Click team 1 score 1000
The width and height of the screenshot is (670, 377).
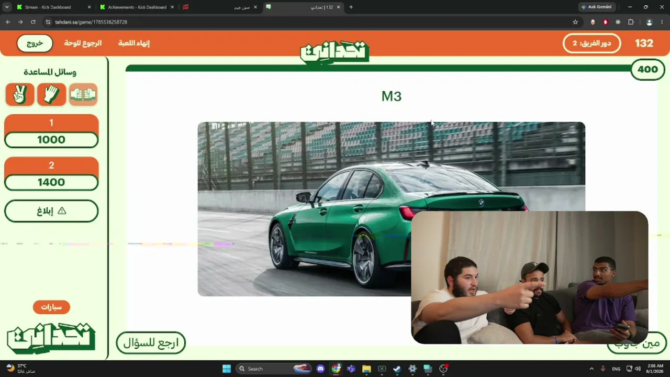click(x=51, y=140)
